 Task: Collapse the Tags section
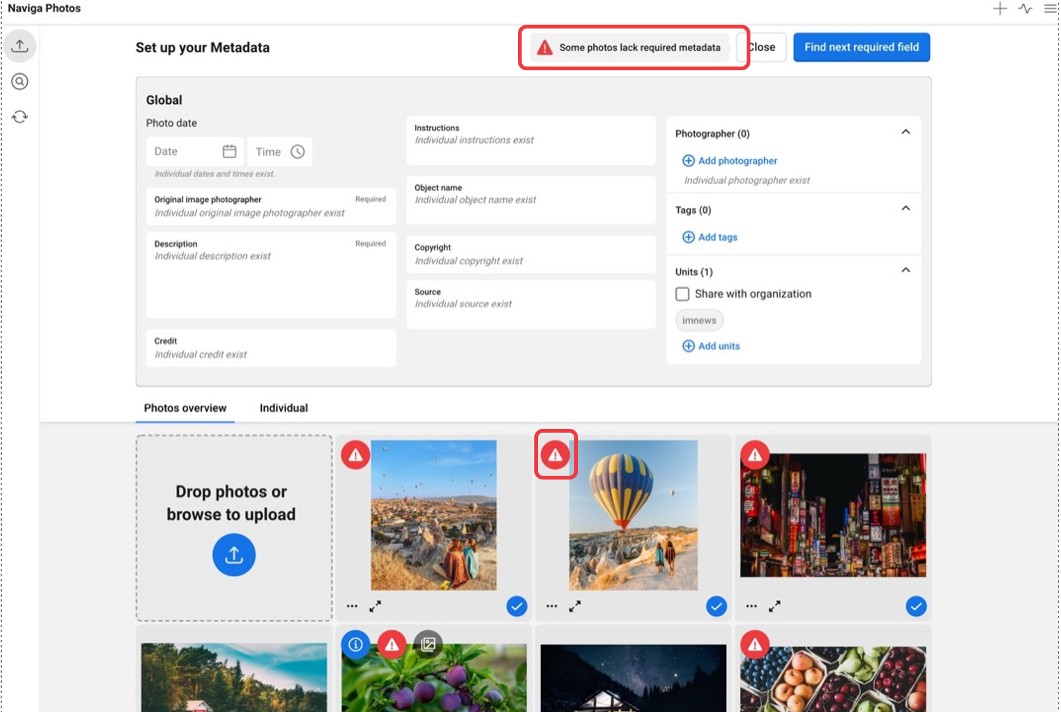[x=906, y=209]
